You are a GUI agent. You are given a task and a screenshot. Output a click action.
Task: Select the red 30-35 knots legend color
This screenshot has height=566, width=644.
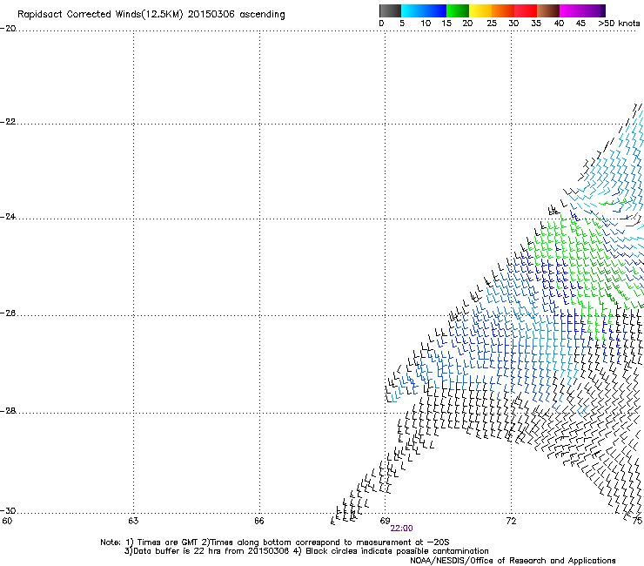pyautogui.click(x=526, y=10)
